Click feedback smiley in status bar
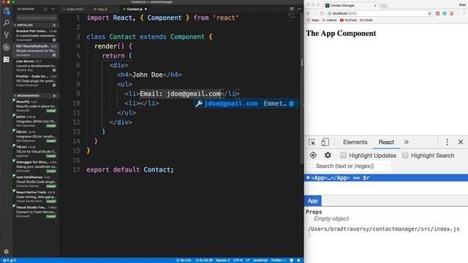The width and height of the screenshot is (468, 263). pyautogui.click(x=292, y=260)
